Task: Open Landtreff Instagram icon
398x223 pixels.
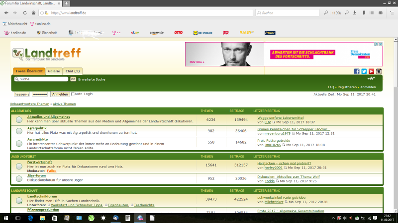Action: (379, 71)
